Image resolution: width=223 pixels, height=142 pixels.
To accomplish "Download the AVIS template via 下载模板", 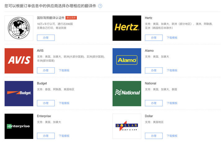I will pos(64,70).
